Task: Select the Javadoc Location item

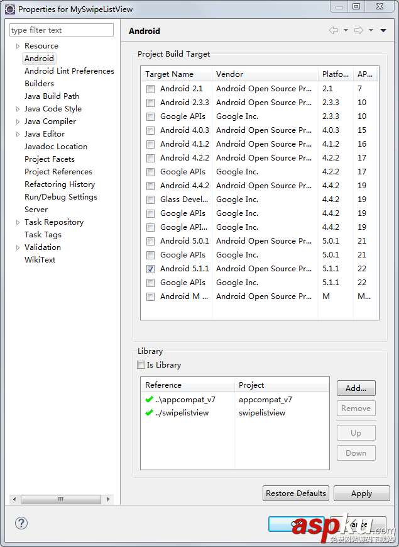Action: tap(56, 147)
